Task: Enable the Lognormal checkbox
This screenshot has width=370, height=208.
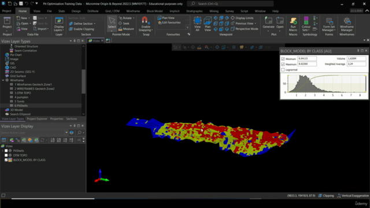Action: click(283, 70)
